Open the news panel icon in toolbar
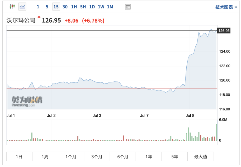The height and width of the screenshot is (167, 241). (128, 7)
